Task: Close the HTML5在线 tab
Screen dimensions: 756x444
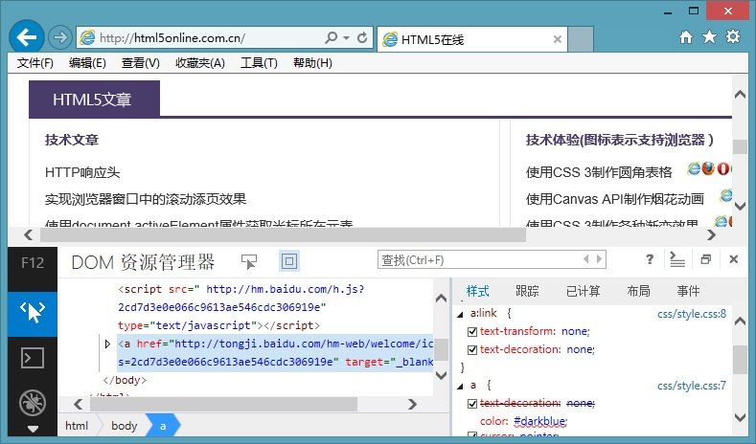Action: (558, 39)
